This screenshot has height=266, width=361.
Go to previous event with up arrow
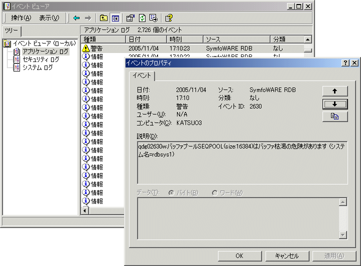pyautogui.click(x=335, y=91)
